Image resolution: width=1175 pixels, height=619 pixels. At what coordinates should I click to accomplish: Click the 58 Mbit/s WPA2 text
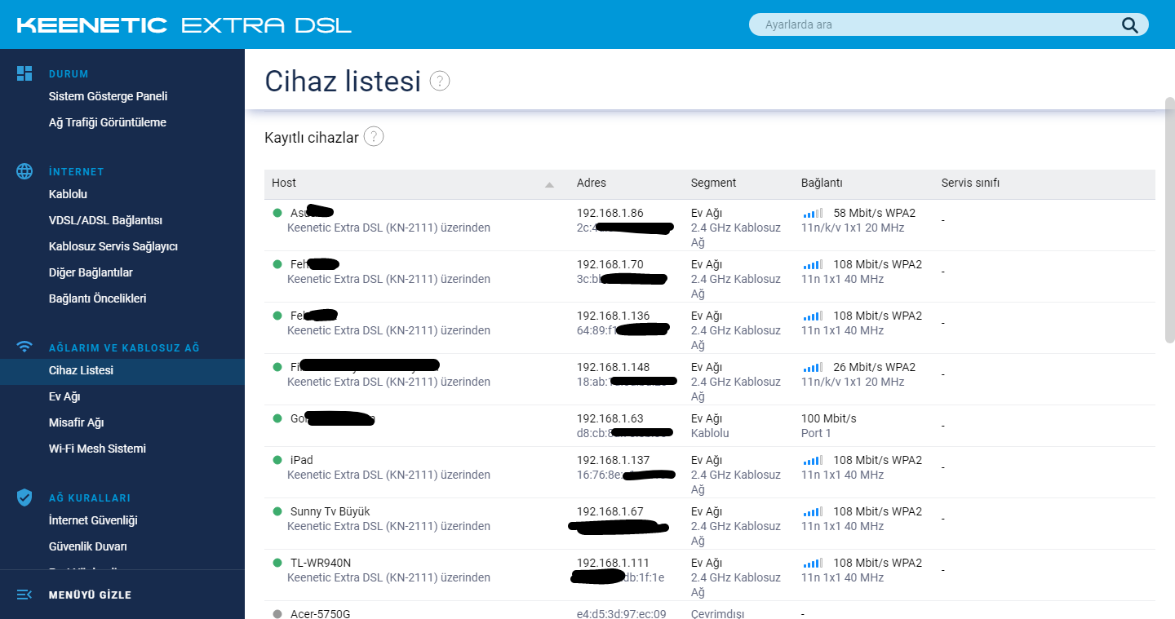pos(875,213)
